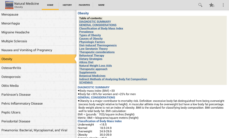Jump to Therapeutic considerations link
This screenshot has height=138, width=229.
point(97,52)
